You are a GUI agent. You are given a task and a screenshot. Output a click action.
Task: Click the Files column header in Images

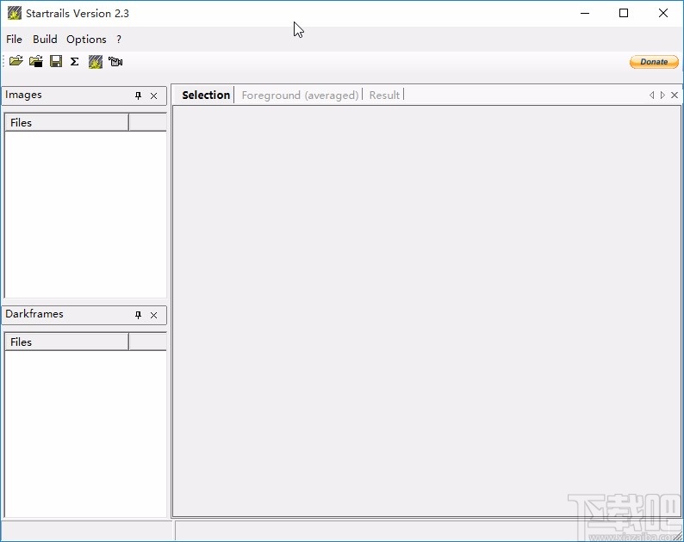(x=66, y=122)
